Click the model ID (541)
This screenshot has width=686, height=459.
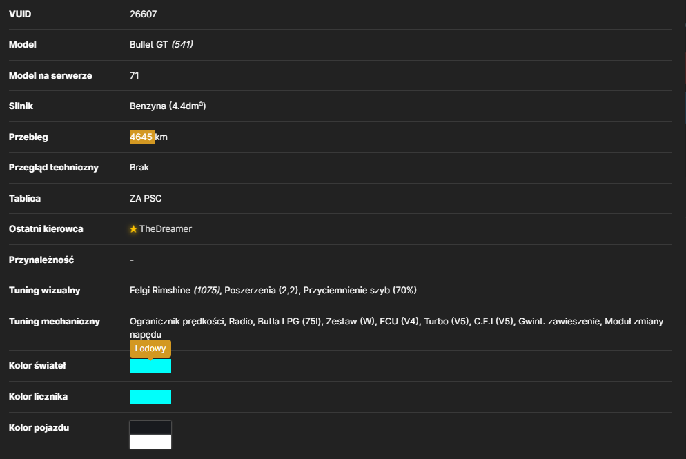click(x=182, y=45)
